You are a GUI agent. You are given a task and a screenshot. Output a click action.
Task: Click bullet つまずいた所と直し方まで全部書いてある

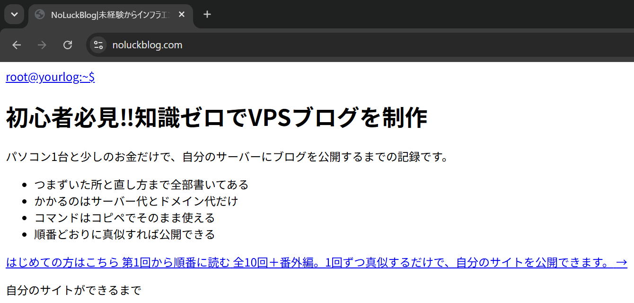coord(141,185)
